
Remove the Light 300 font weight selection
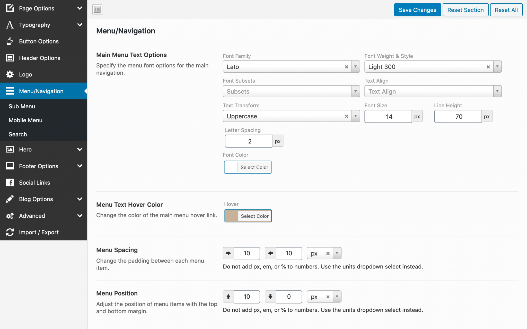pos(488,67)
